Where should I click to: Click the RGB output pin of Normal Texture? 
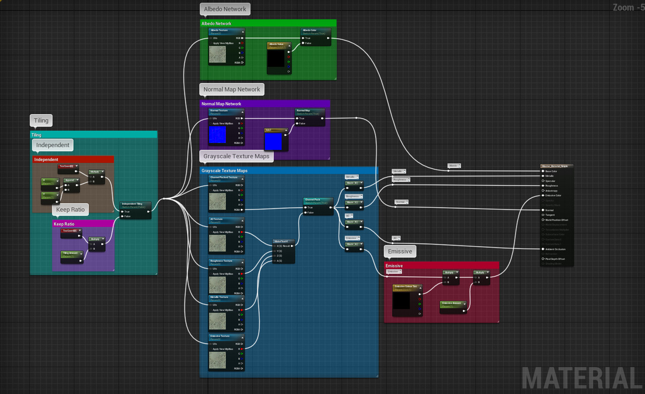tap(242, 118)
